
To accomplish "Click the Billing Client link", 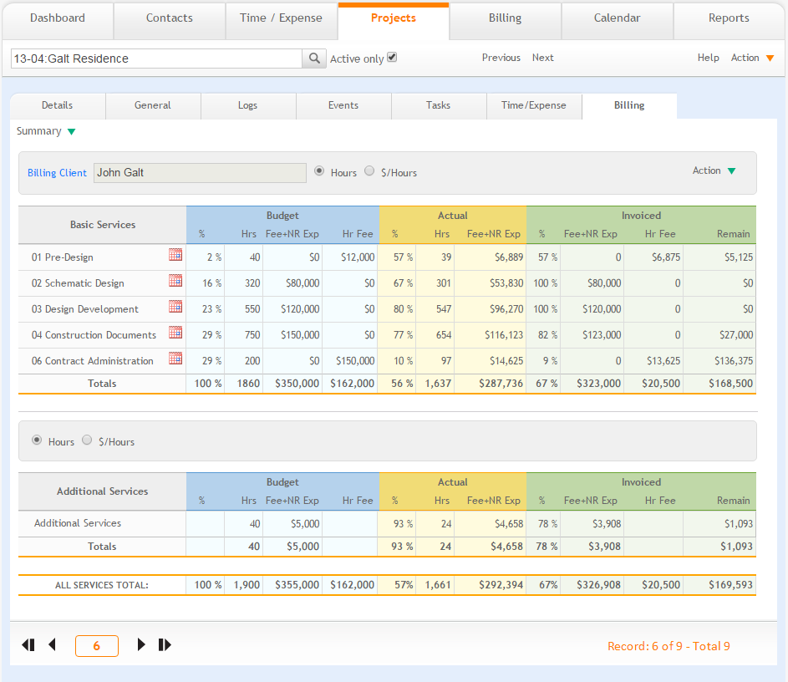I will (57, 173).
